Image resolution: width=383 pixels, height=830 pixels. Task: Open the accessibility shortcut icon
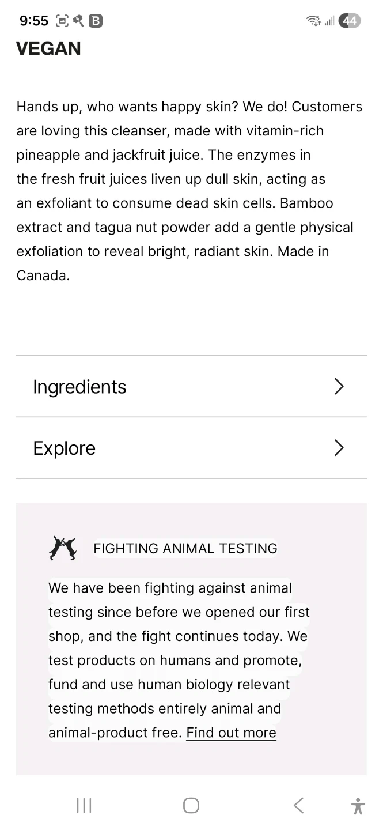coord(358,806)
